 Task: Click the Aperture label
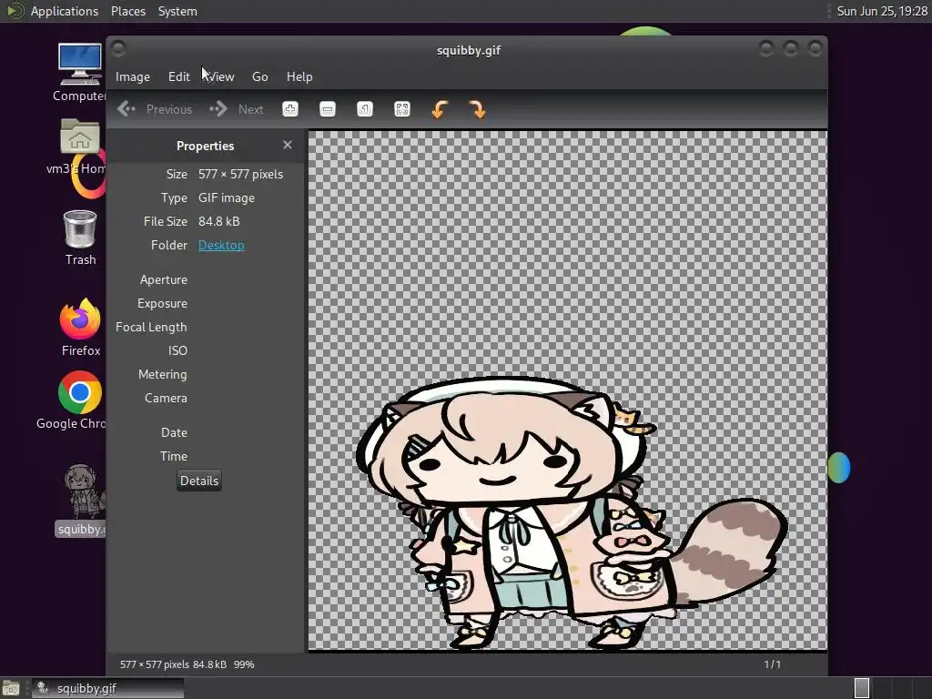coord(164,280)
